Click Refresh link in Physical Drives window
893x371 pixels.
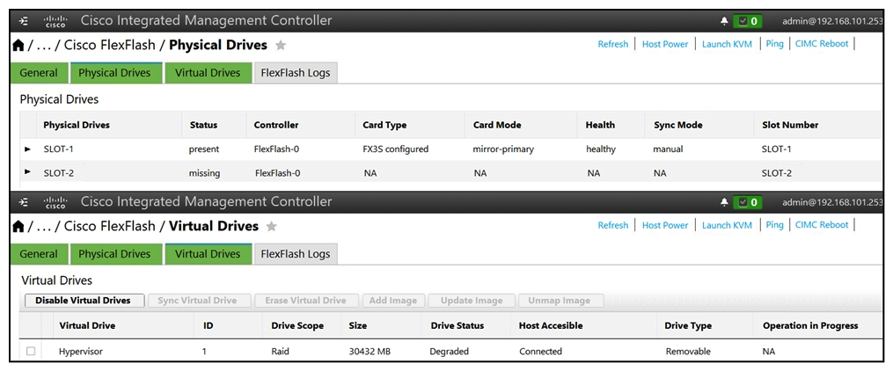tap(613, 44)
